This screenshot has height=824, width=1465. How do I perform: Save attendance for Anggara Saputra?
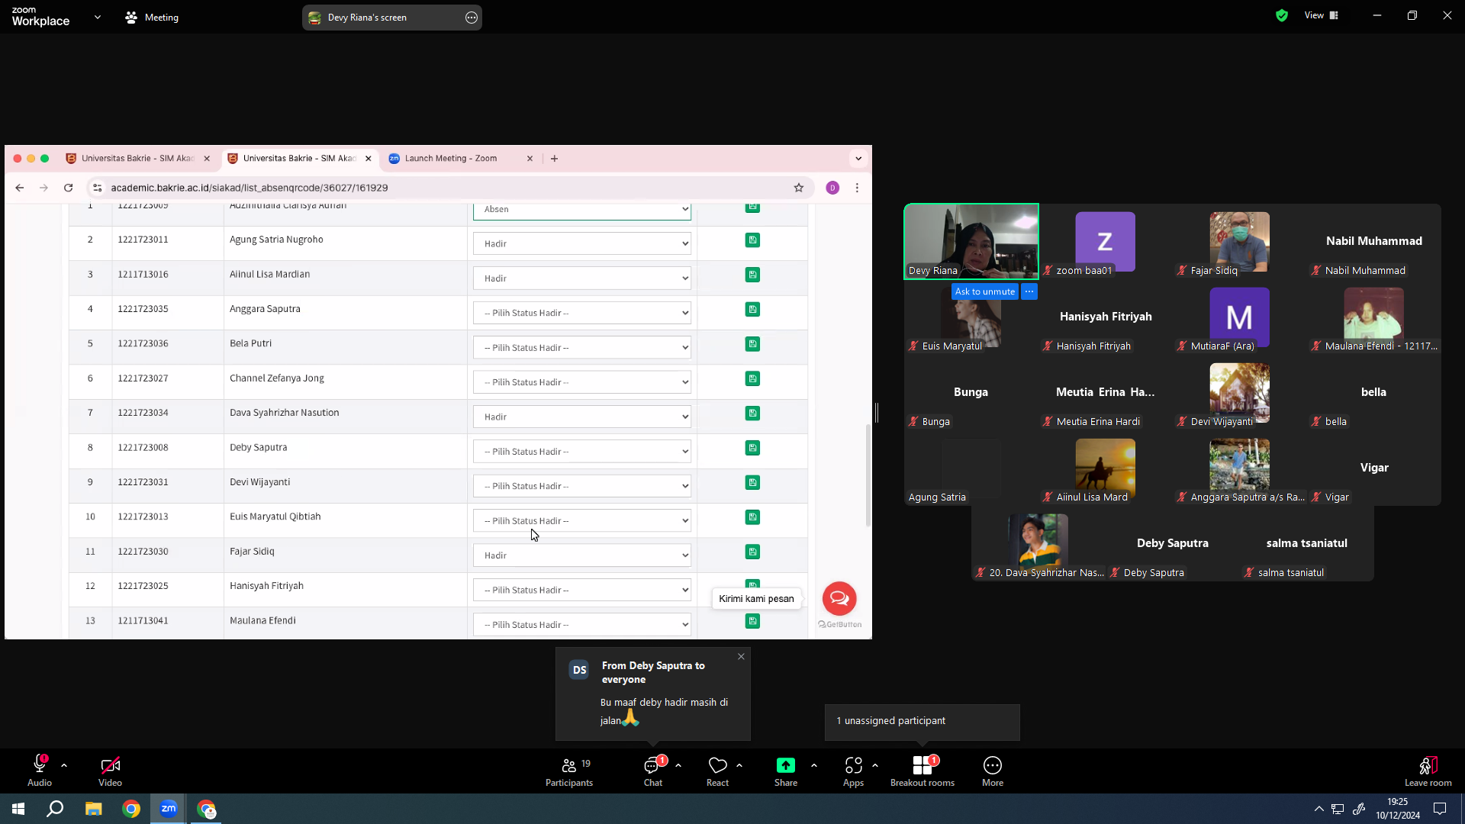pyautogui.click(x=752, y=309)
